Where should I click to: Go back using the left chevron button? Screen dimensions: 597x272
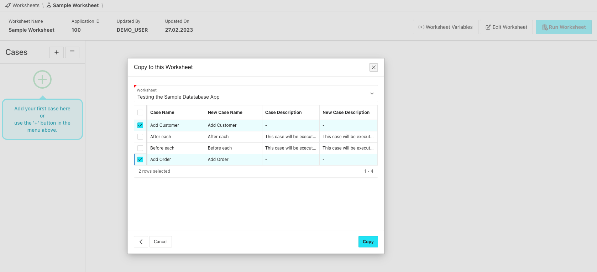(x=141, y=242)
